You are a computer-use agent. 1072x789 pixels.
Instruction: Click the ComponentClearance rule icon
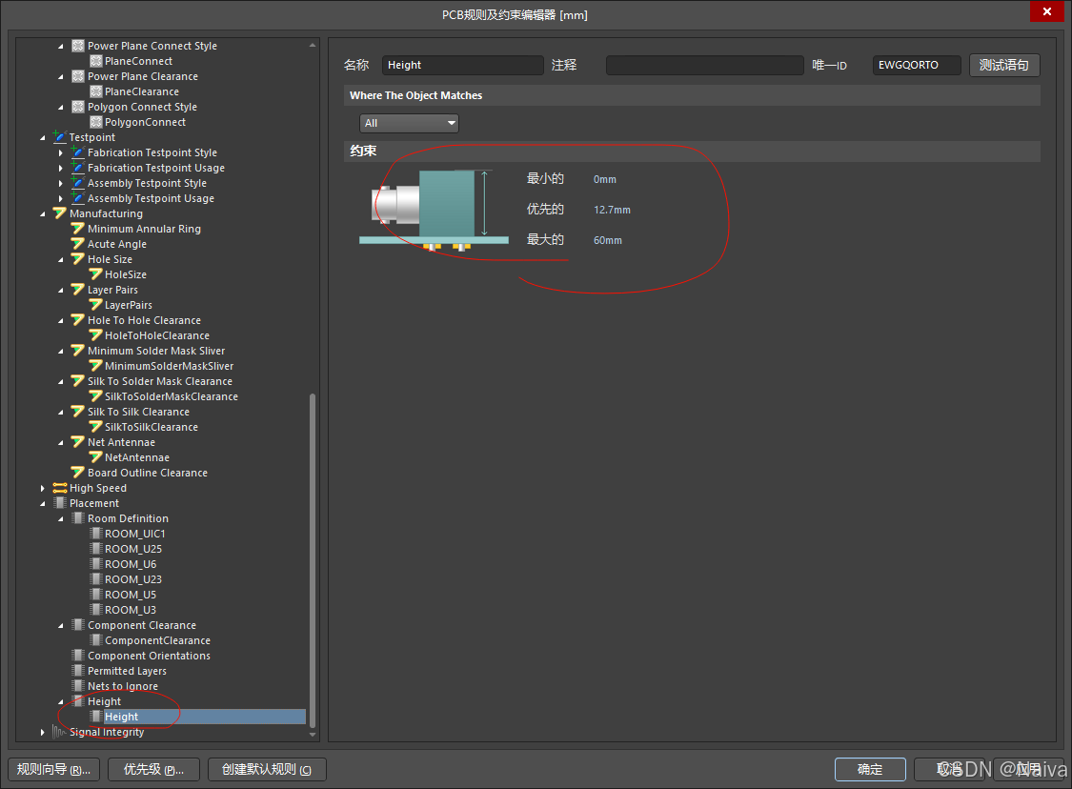96,640
